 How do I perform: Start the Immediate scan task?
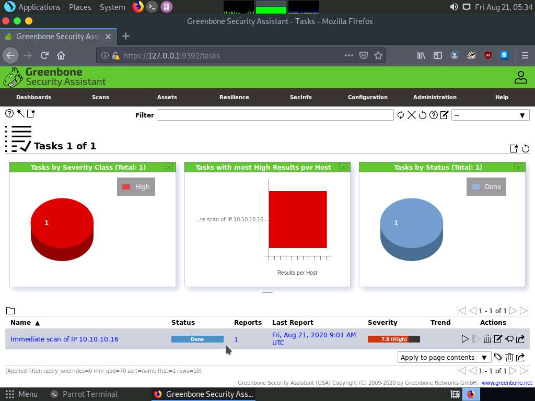click(x=464, y=339)
